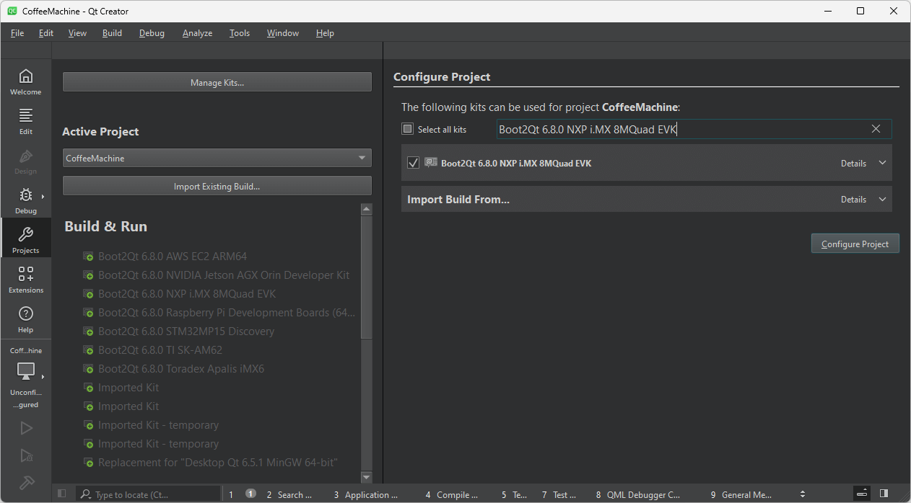The width and height of the screenshot is (911, 503).
Task: Open the Help mode
Action: click(x=25, y=319)
